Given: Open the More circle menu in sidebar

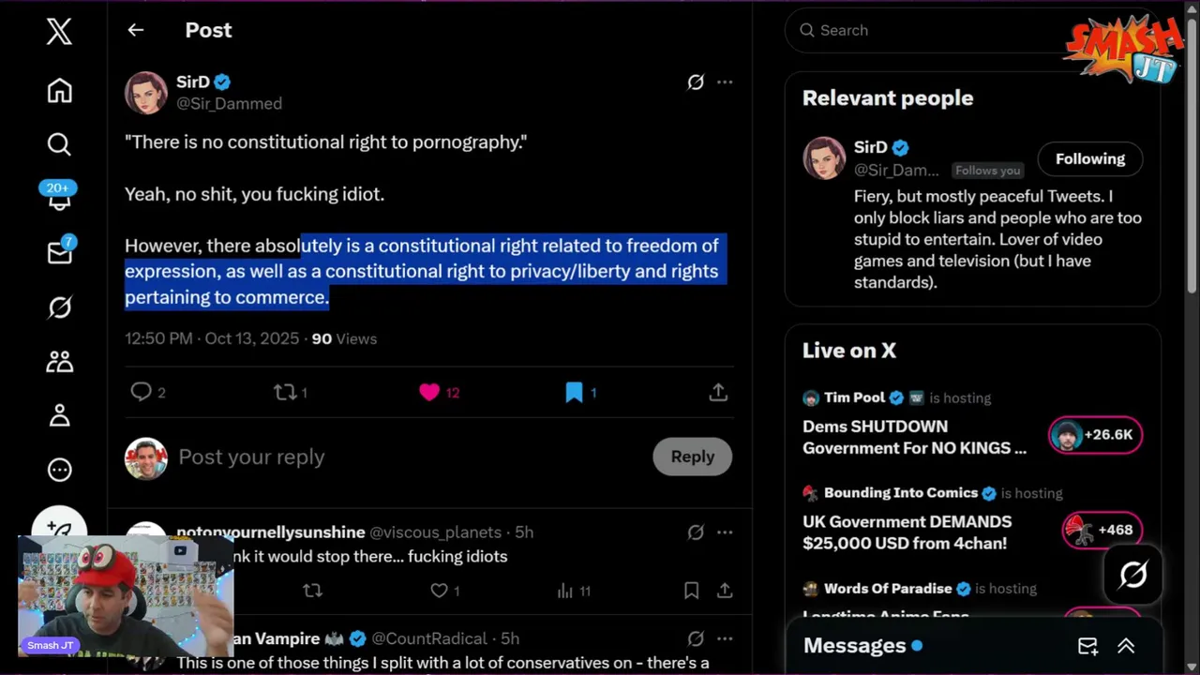Looking at the screenshot, I should click(x=59, y=470).
